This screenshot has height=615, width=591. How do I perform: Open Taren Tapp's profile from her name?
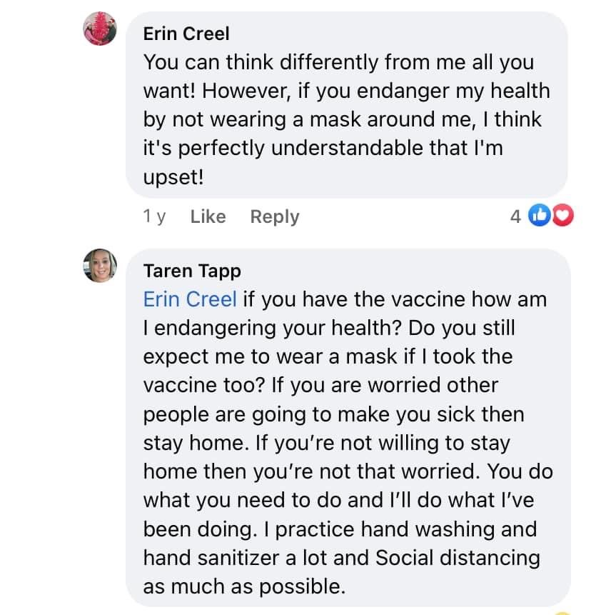click(x=192, y=271)
